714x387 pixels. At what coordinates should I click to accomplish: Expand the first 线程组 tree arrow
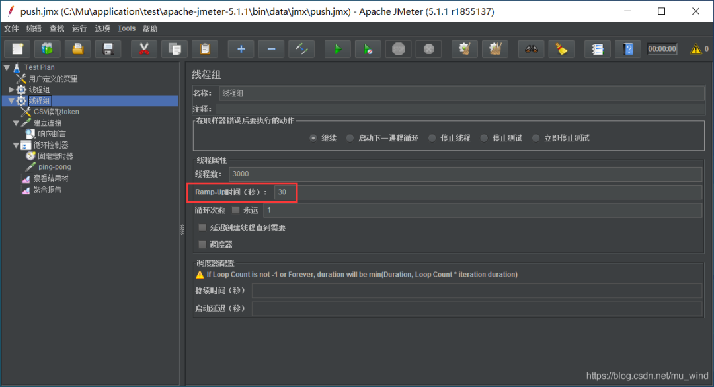coord(11,90)
